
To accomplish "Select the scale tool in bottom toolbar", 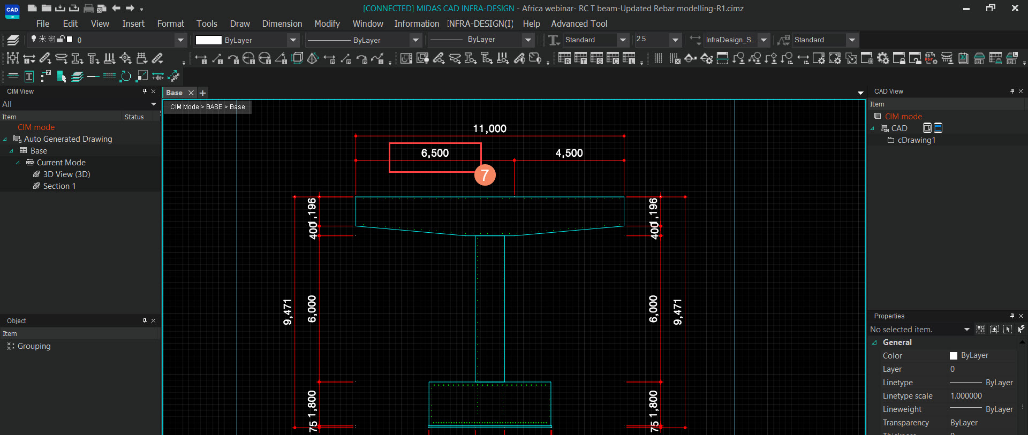I will pyautogui.click(x=142, y=77).
